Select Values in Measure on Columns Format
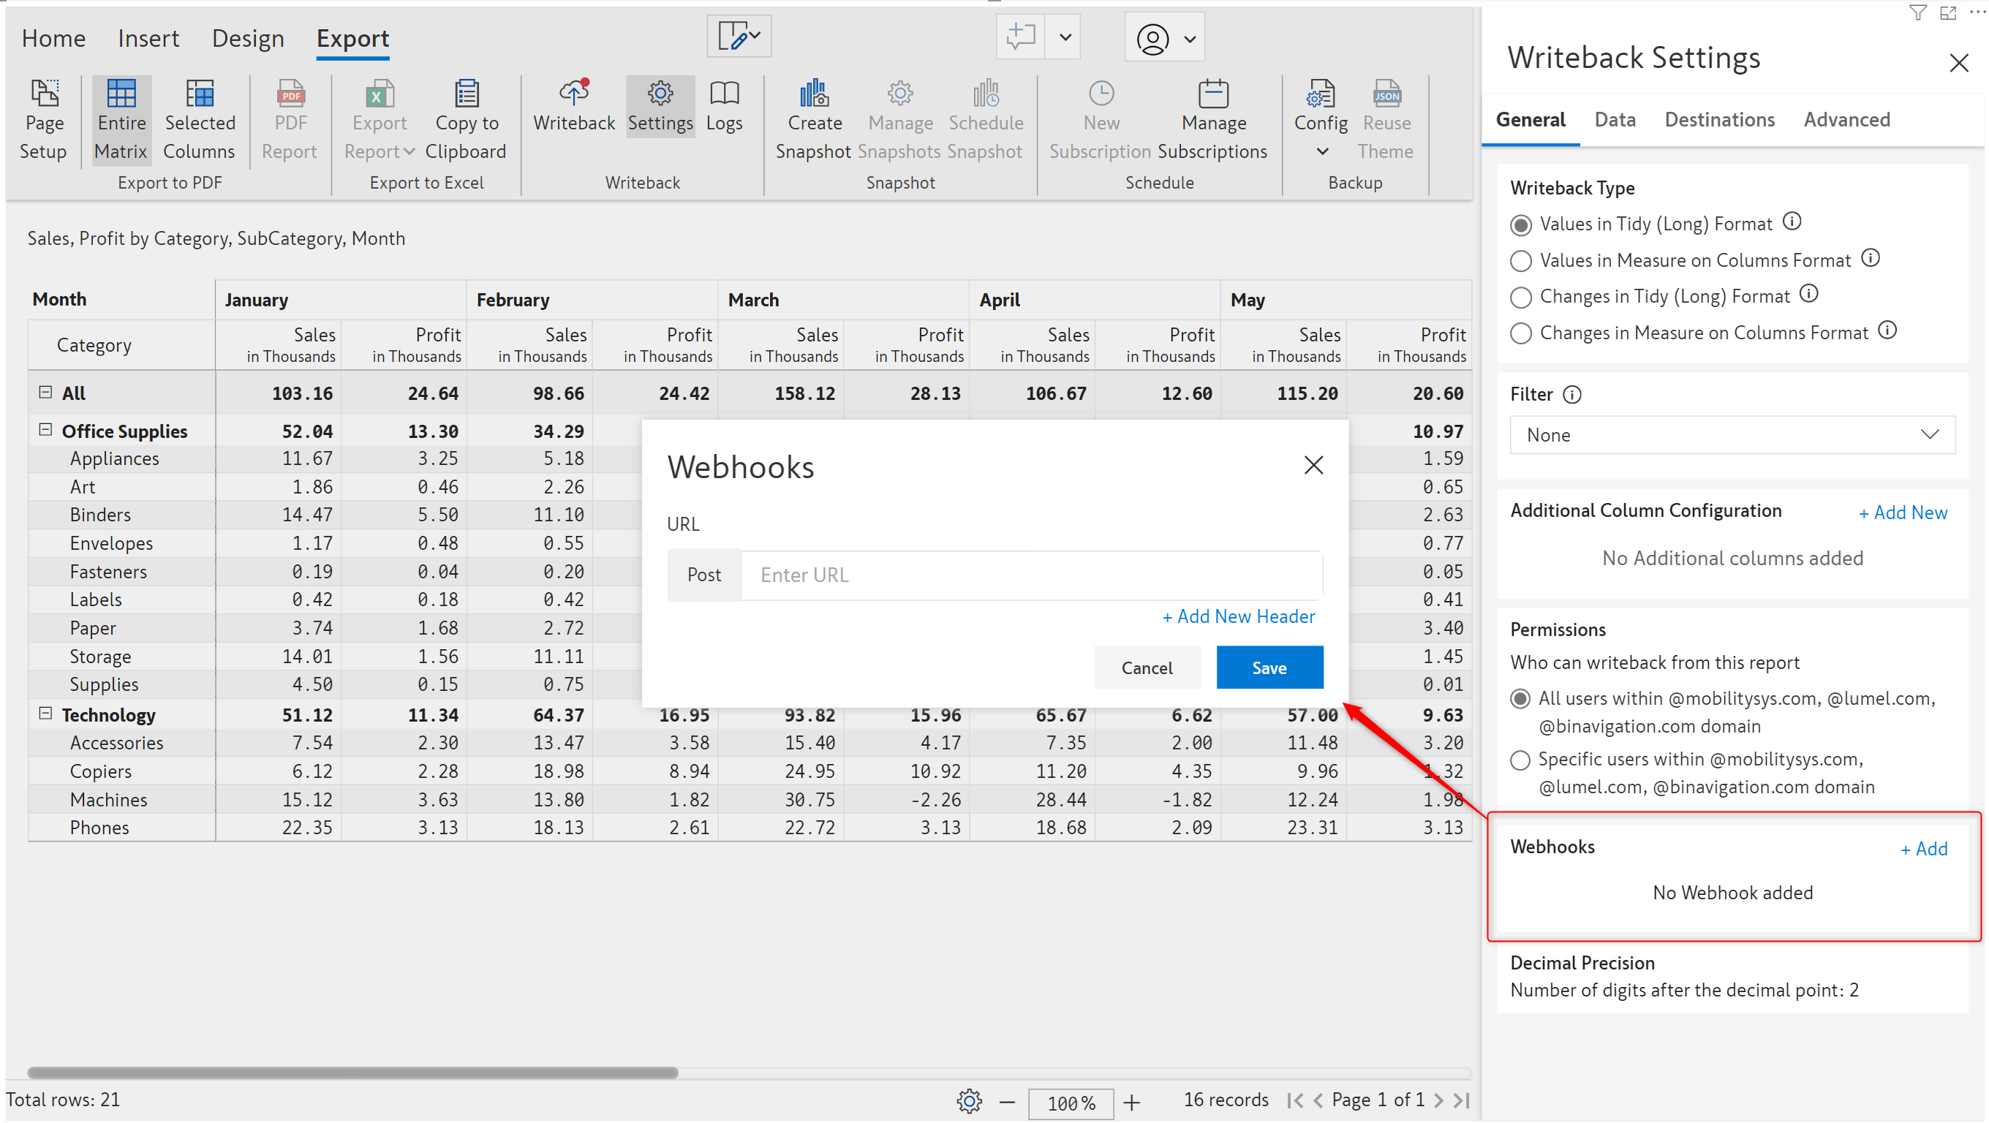The width and height of the screenshot is (1989, 1123). (1520, 261)
